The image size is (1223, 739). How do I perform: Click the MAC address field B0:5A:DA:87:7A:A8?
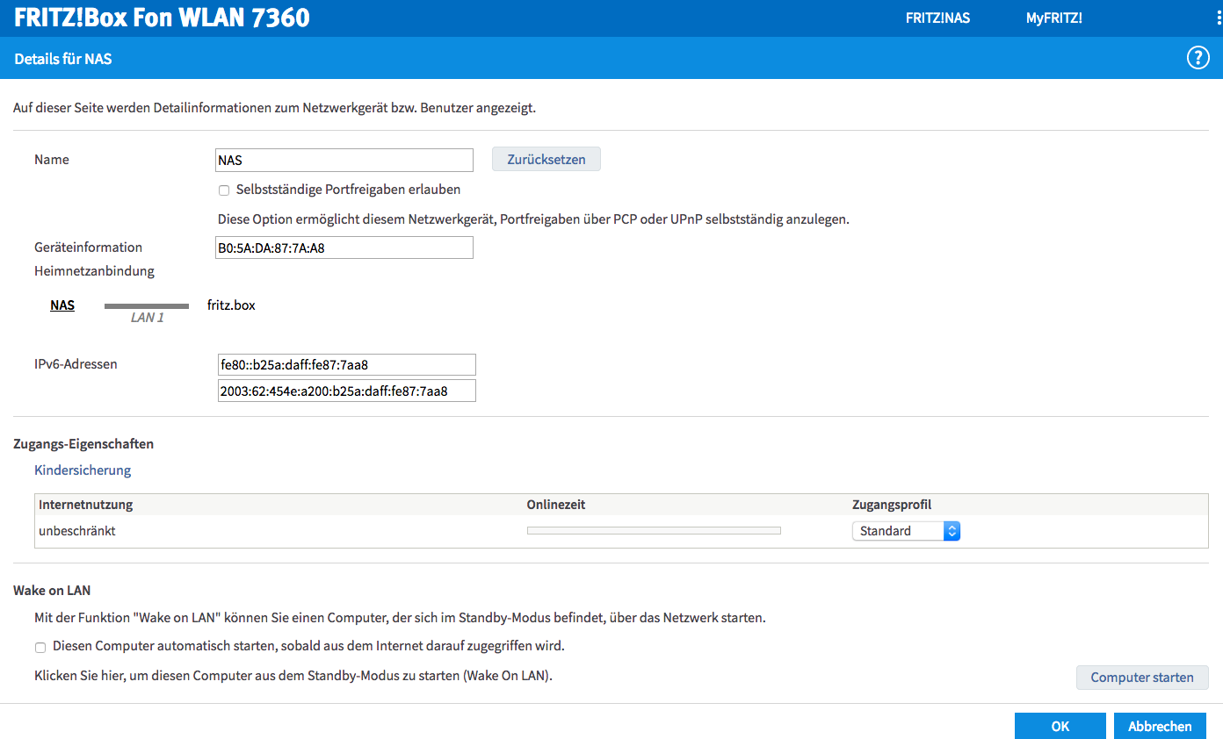point(344,248)
